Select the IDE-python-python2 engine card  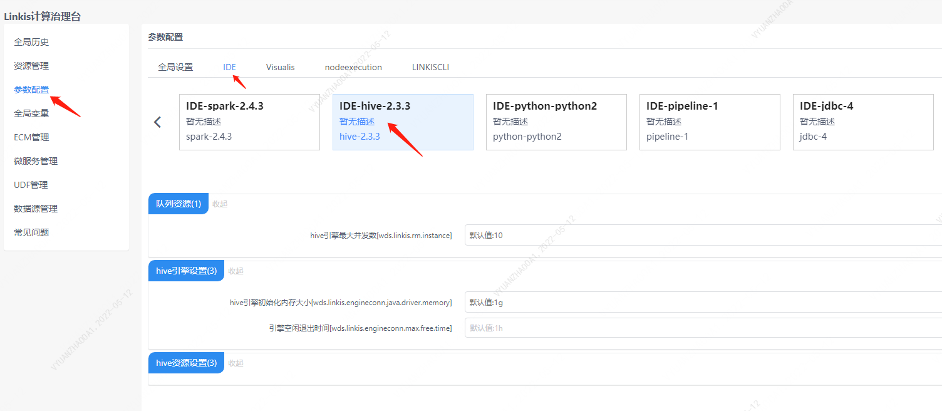tap(556, 122)
